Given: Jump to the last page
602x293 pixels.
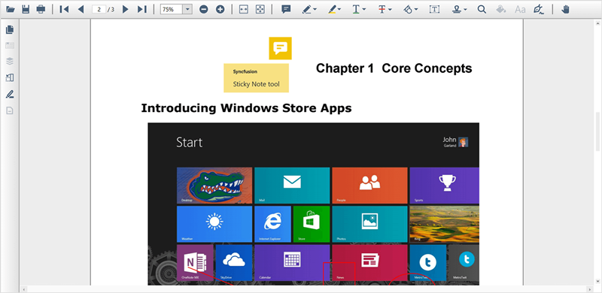Looking at the screenshot, I should click(142, 9).
